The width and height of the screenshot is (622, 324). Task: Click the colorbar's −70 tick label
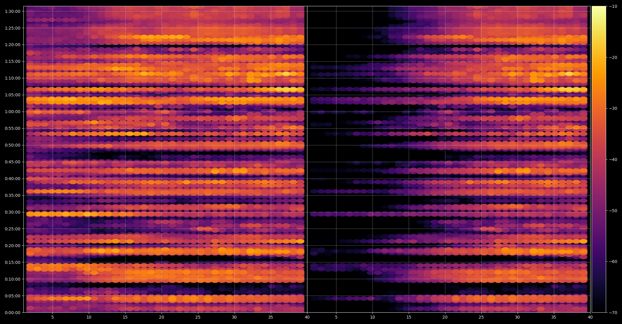613,313
